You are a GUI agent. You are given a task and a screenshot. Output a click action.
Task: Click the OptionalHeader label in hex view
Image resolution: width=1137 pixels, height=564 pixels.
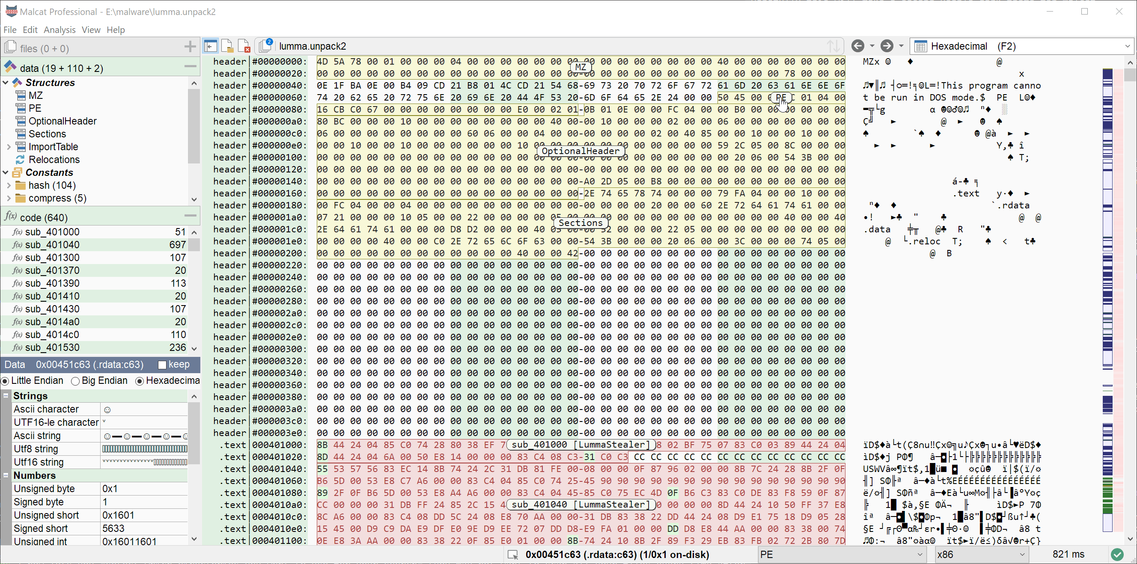(580, 151)
